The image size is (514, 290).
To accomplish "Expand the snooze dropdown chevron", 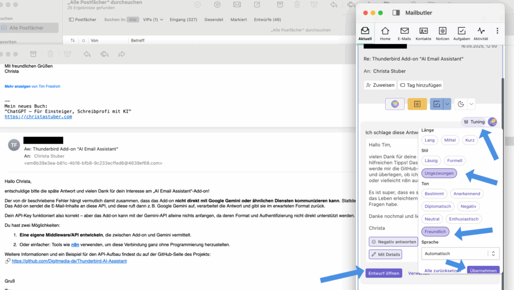I will [471, 104].
